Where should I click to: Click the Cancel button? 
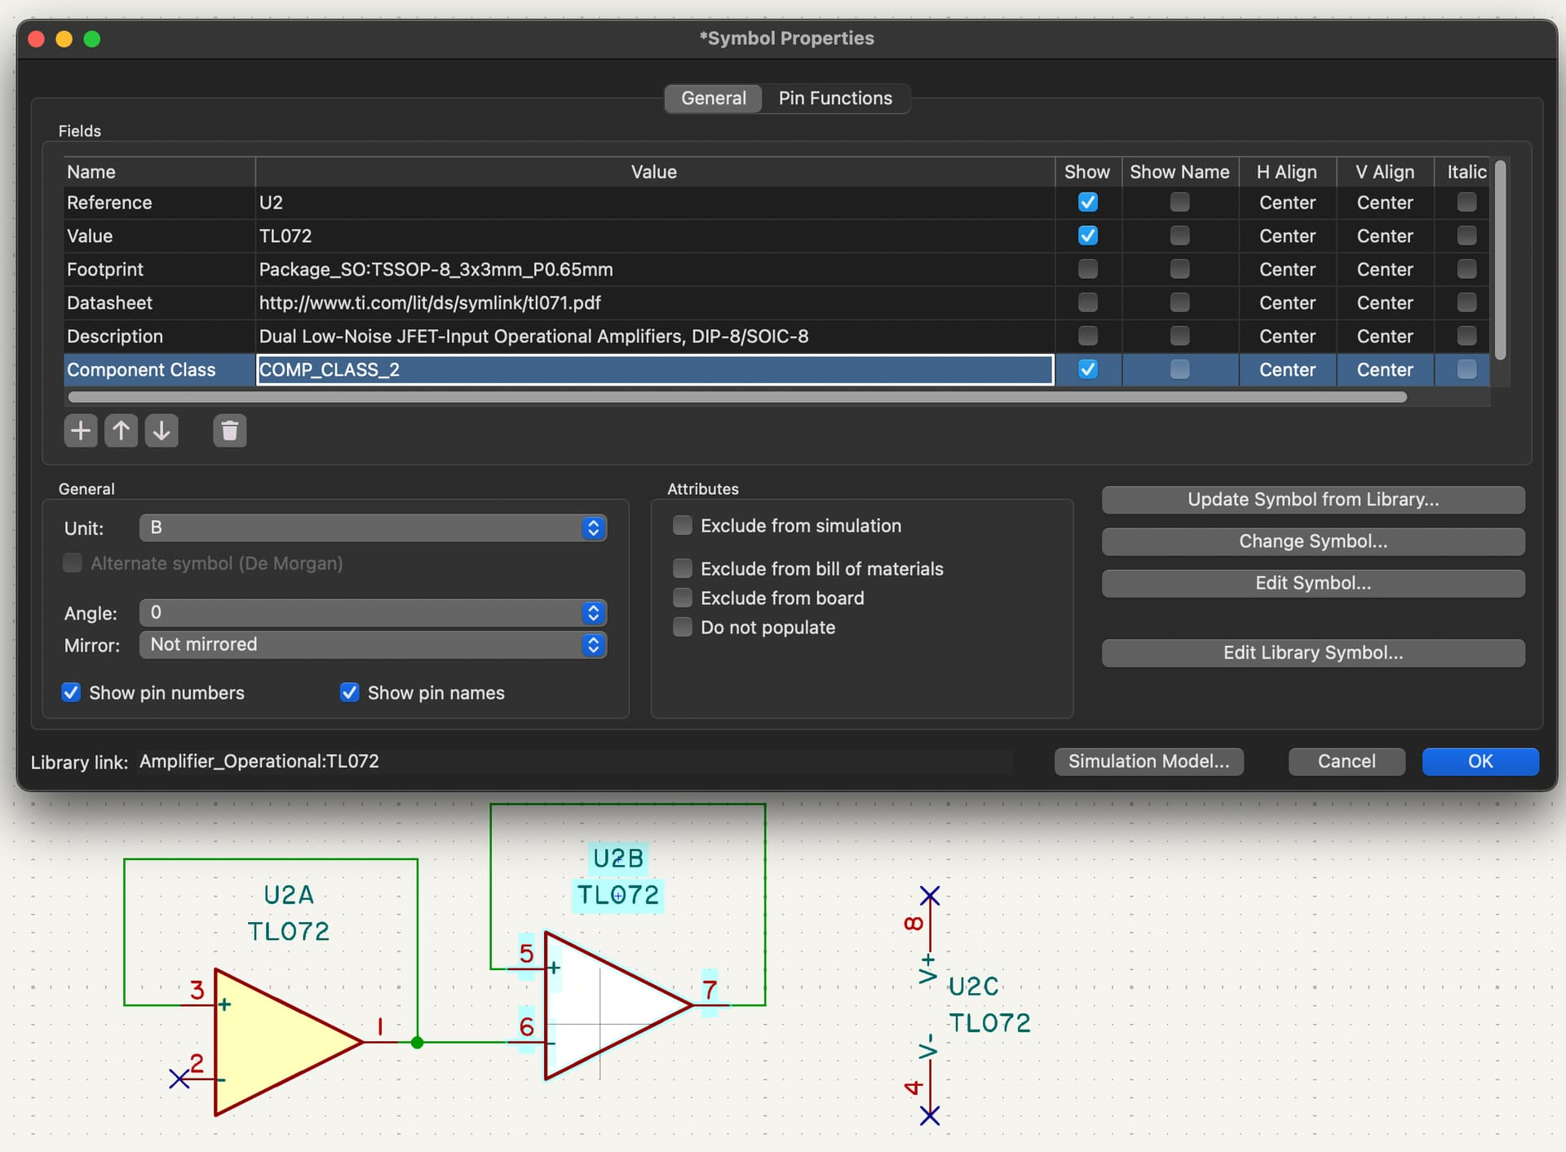point(1346,762)
